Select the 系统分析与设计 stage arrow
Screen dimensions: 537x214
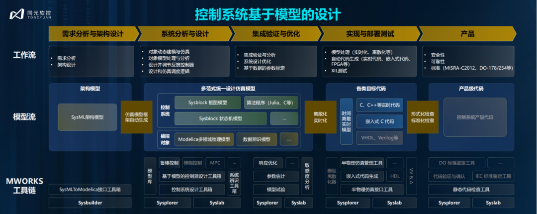[x=185, y=34]
